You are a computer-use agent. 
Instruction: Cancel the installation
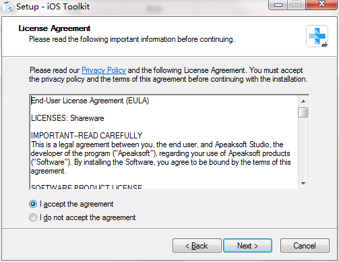305,246
